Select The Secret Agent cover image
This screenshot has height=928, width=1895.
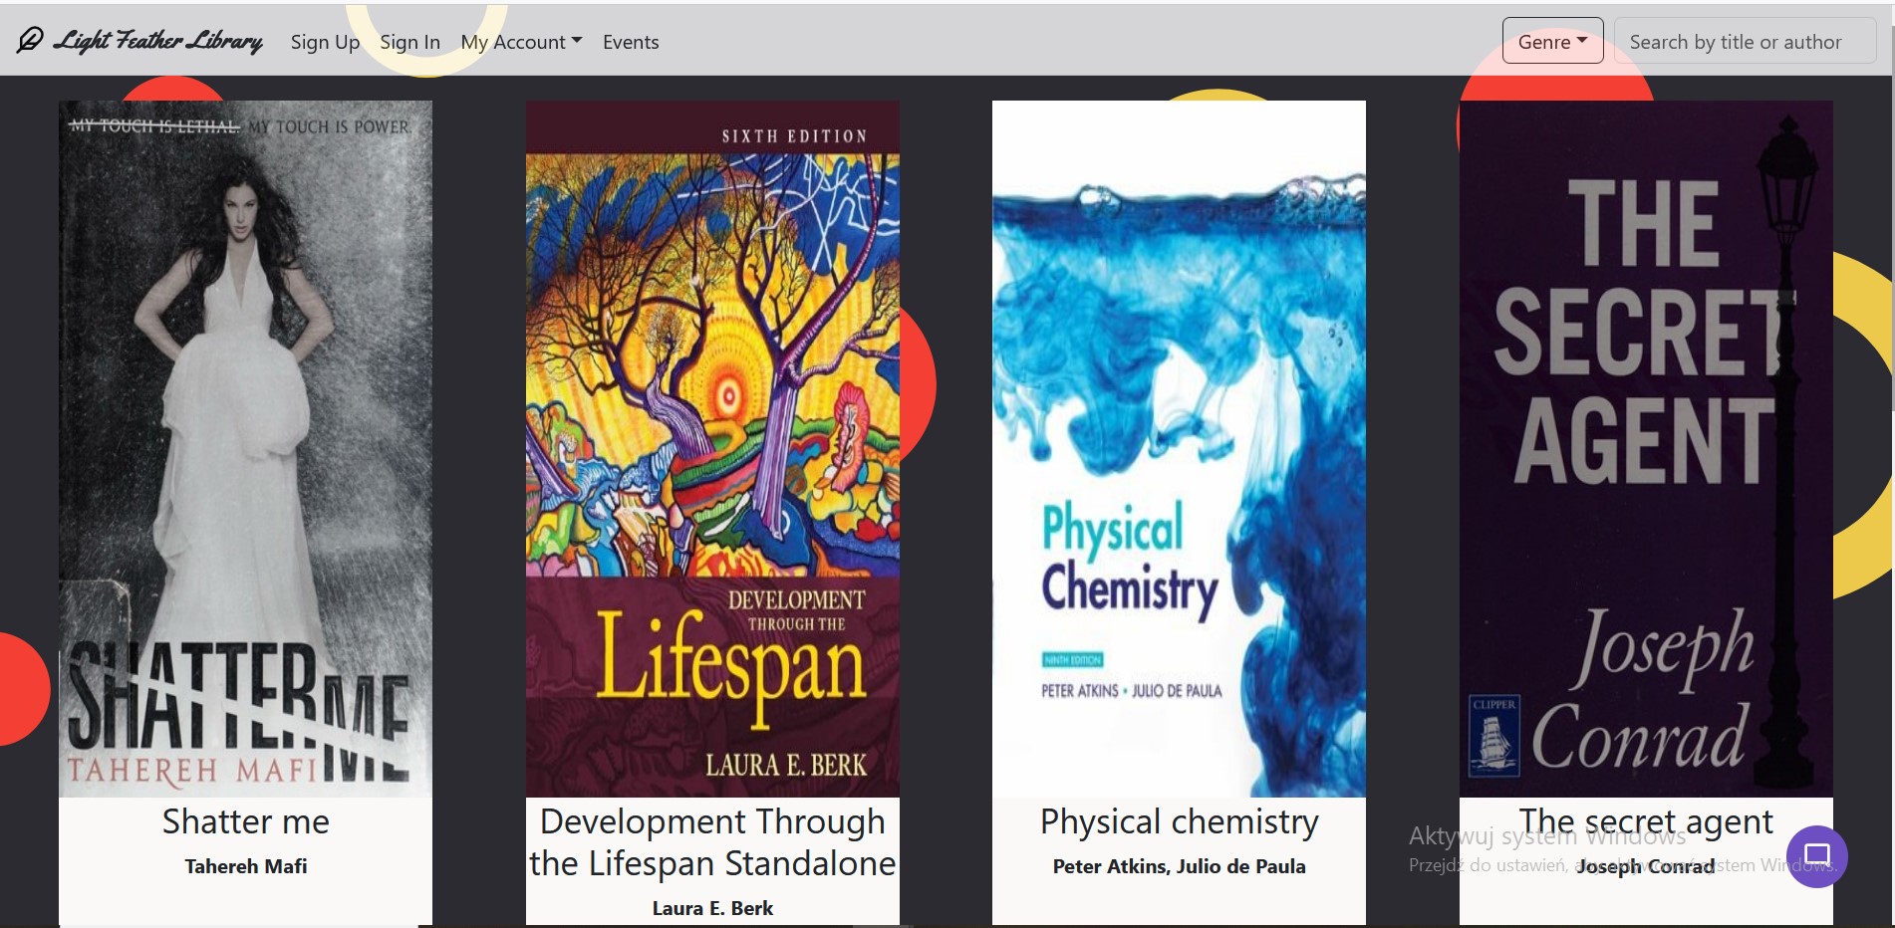1645,448
